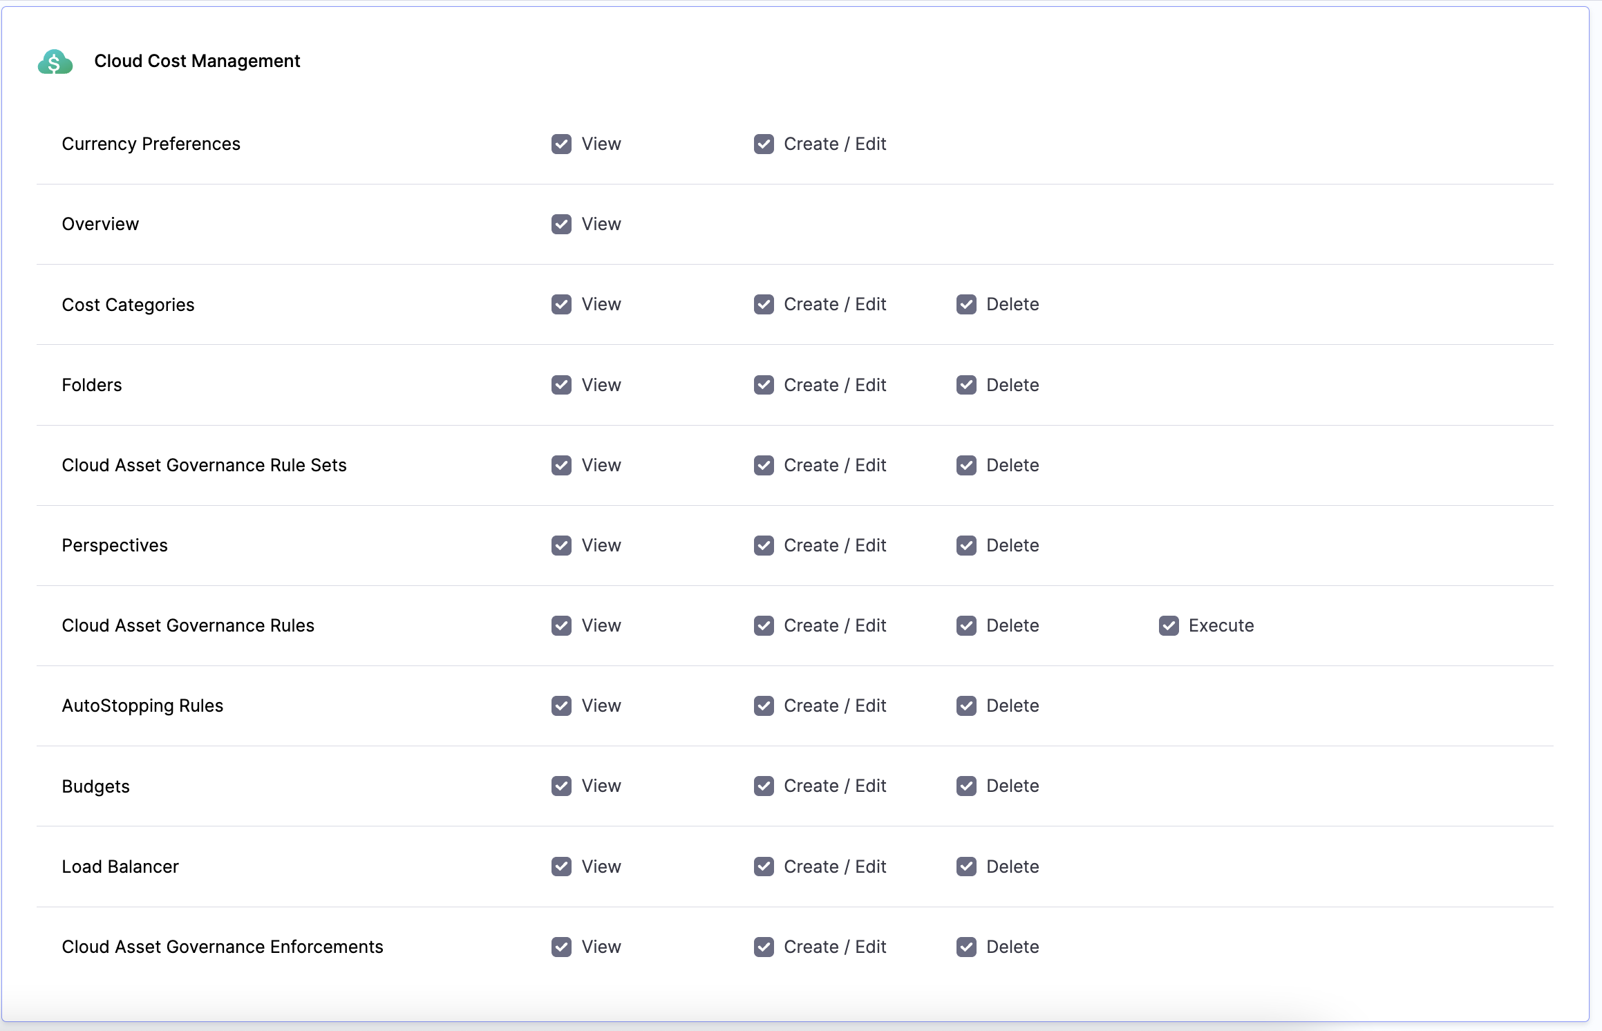1602x1031 pixels.
Task: Click the Cloud Cost Management cloud icon
Action: coord(55,62)
